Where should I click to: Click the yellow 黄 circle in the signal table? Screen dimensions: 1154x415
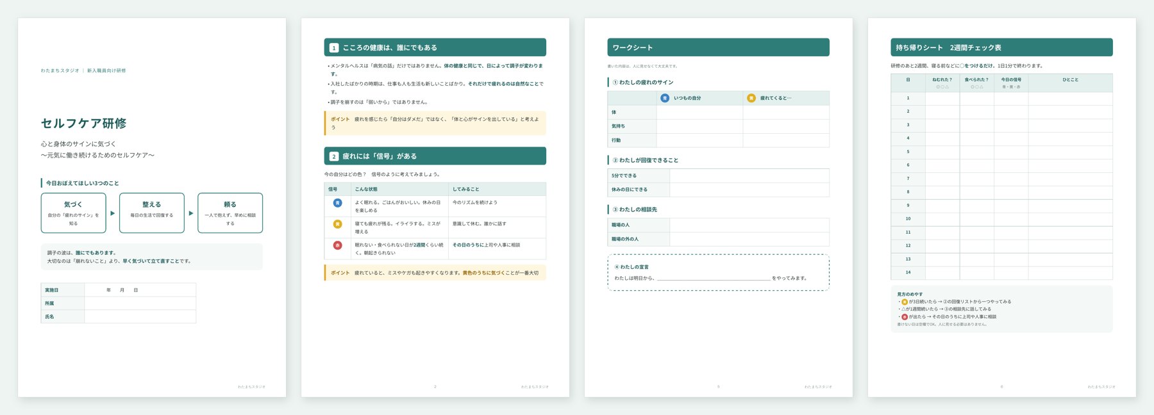coord(337,224)
